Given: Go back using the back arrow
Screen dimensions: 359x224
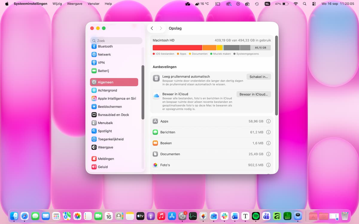Looking at the screenshot, I should [152, 28].
